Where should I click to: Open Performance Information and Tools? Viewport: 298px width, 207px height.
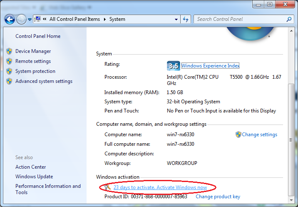tap(48, 189)
